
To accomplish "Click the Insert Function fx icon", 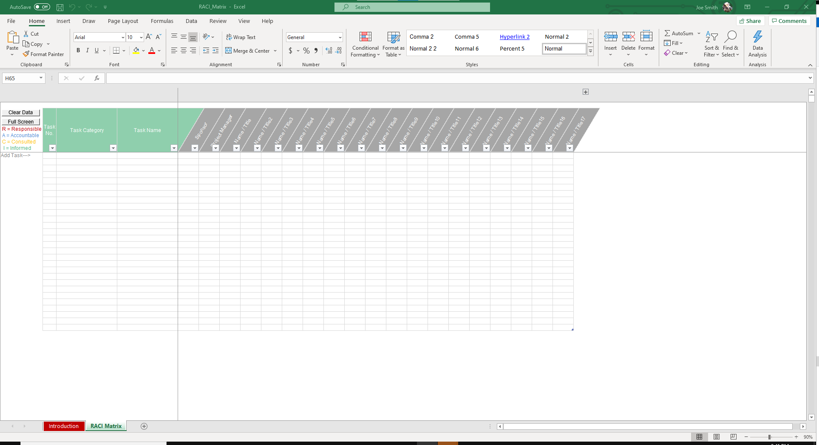I will tap(97, 78).
